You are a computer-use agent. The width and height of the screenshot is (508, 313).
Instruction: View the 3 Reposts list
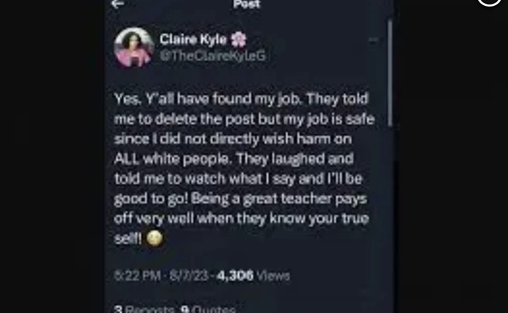(x=144, y=309)
